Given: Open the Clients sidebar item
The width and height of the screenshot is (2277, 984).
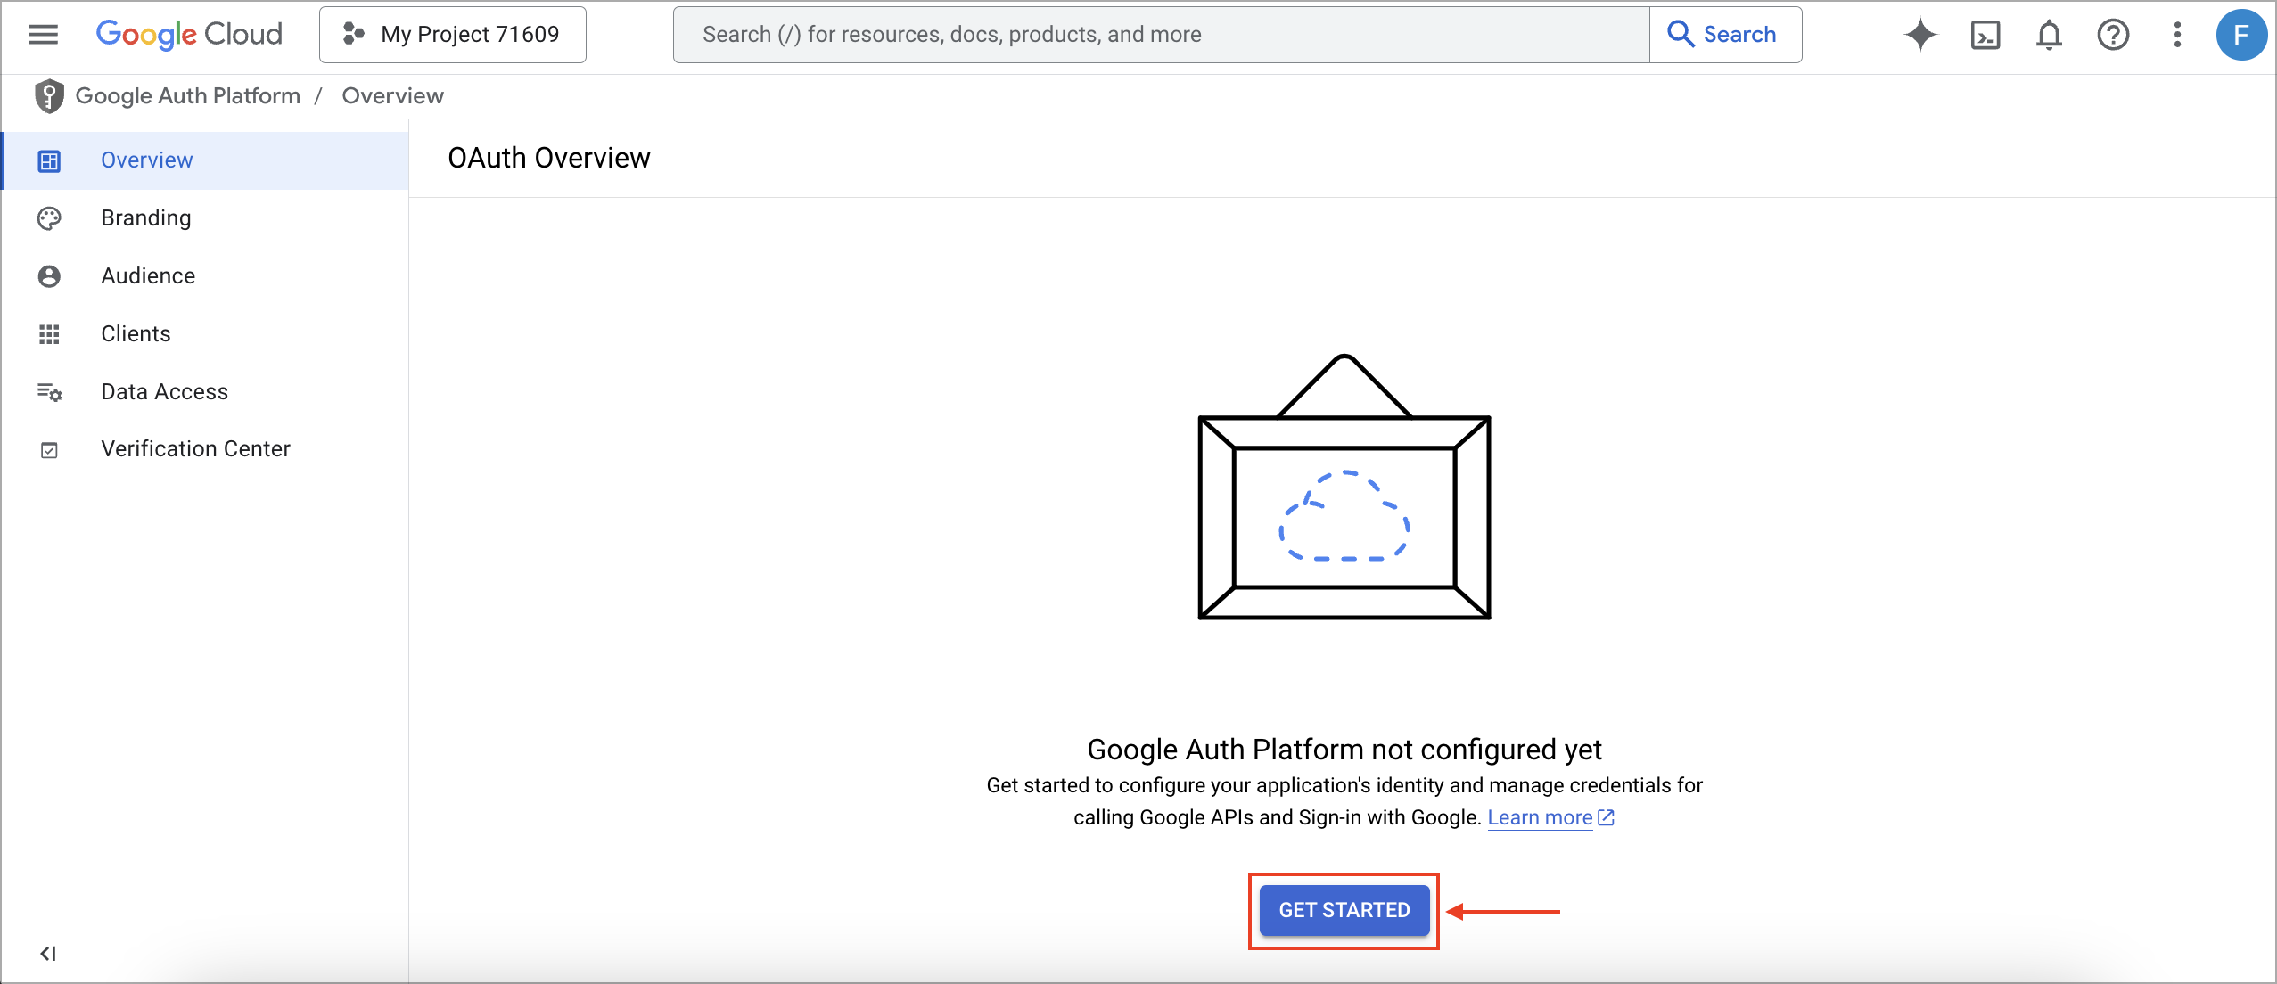Looking at the screenshot, I should coord(206,334).
